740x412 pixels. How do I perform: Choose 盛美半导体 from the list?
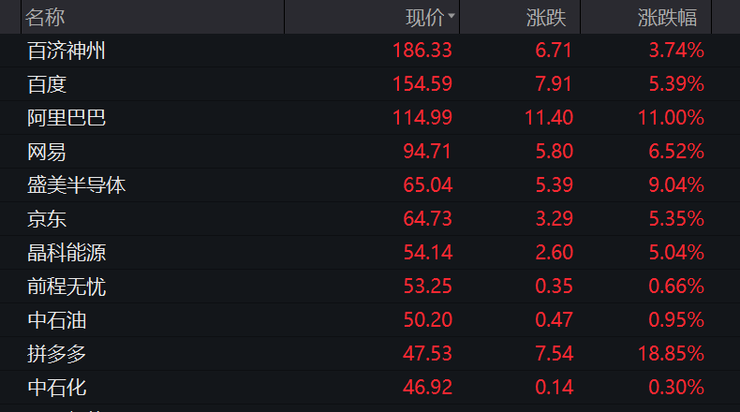(76, 185)
